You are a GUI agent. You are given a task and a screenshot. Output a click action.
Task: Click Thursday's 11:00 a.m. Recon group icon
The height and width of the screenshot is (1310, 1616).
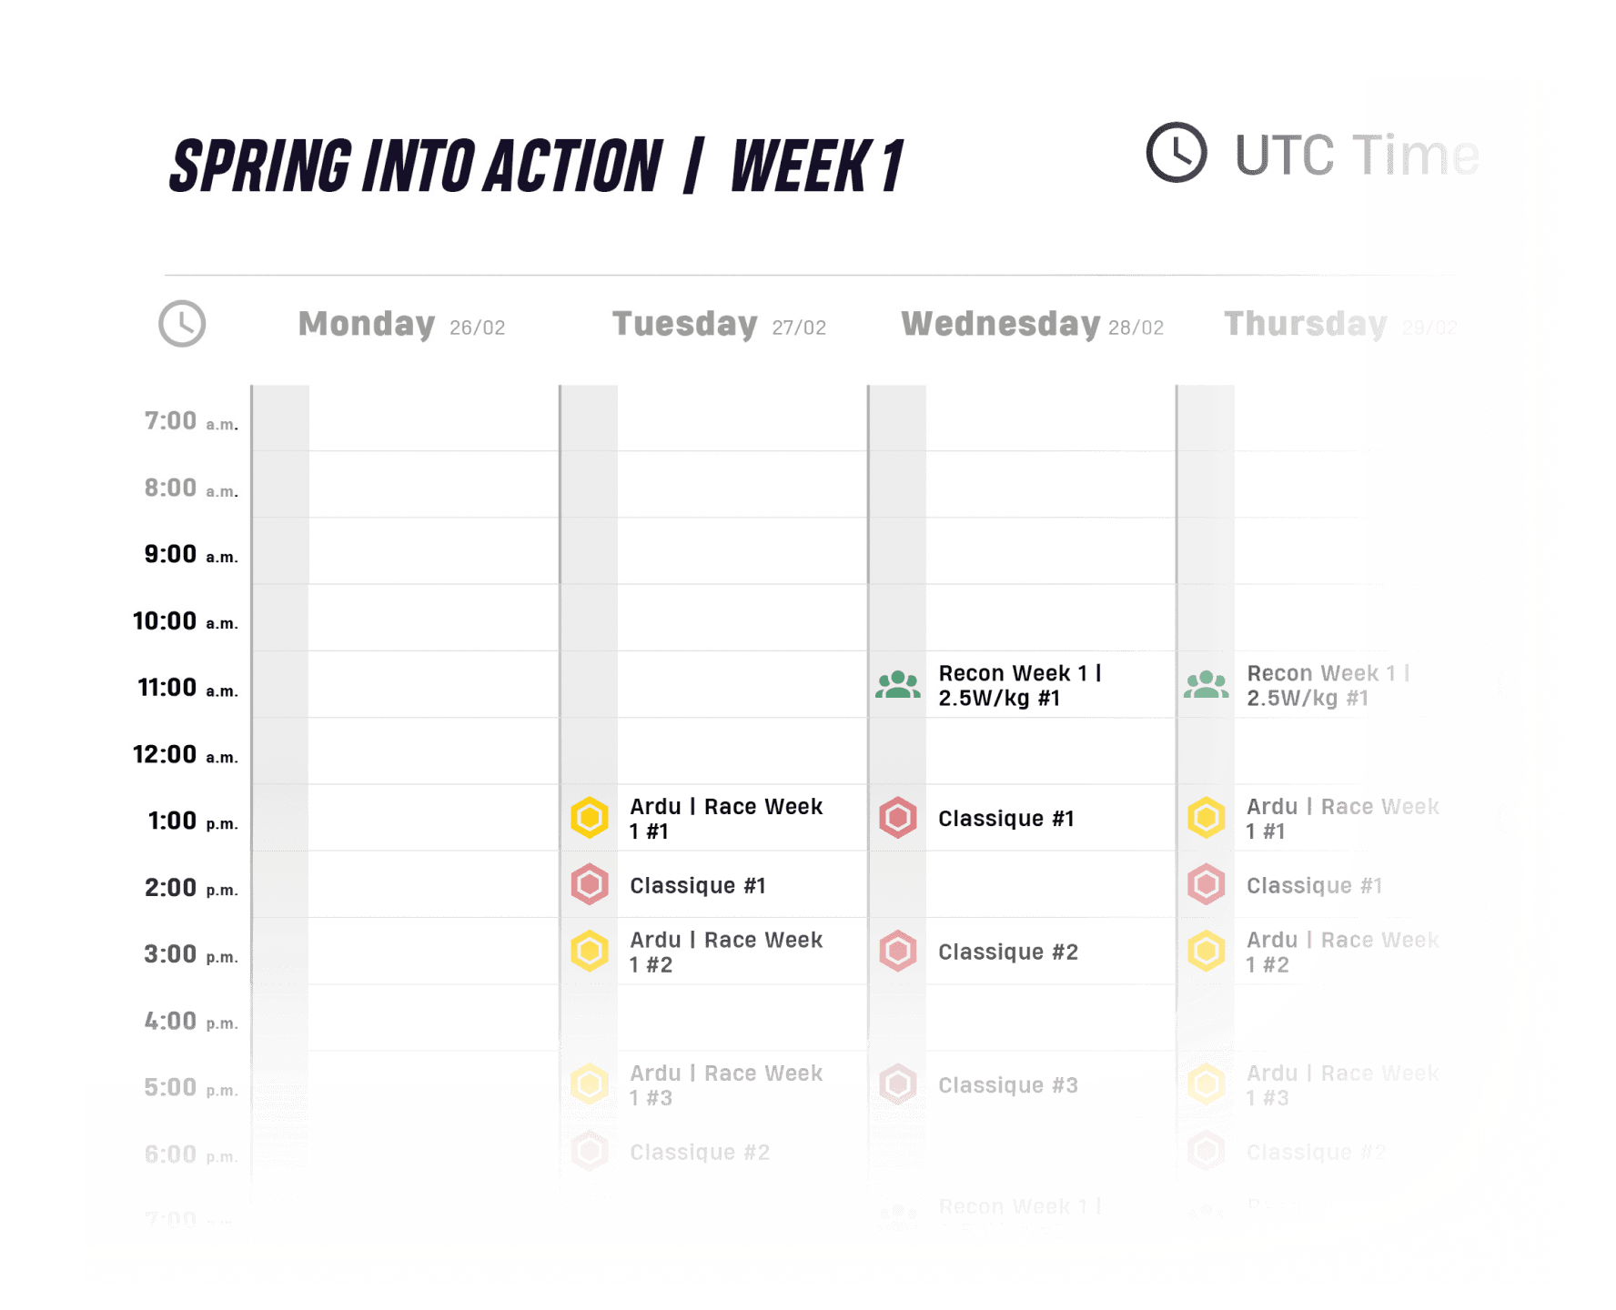tap(1206, 685)
